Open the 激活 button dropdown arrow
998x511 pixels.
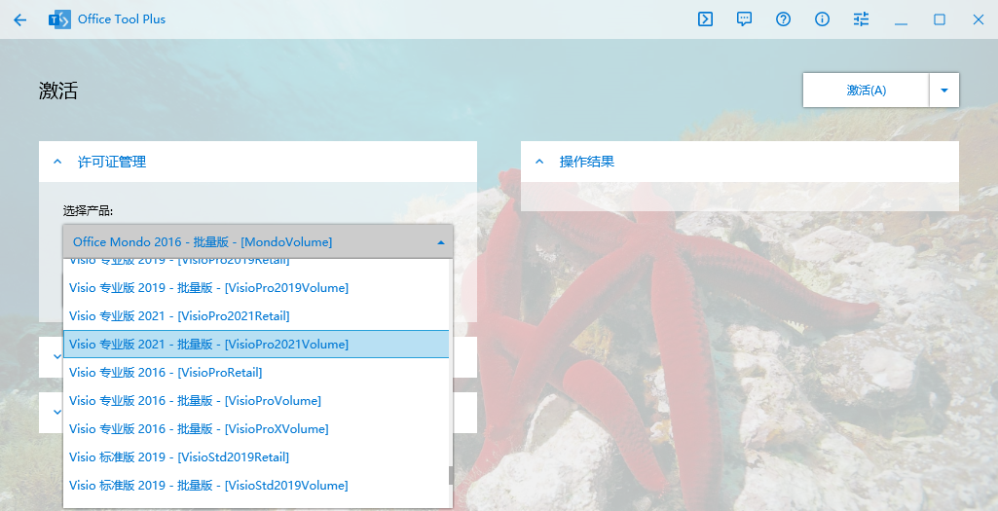click(944, 91)
